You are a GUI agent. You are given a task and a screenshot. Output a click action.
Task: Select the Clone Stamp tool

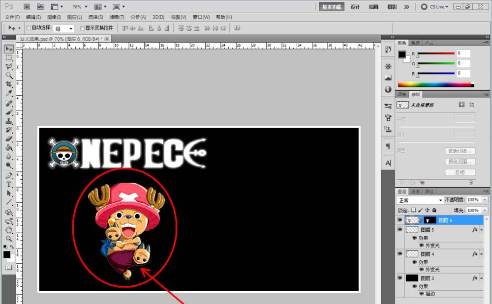click(x=9, y=121)
